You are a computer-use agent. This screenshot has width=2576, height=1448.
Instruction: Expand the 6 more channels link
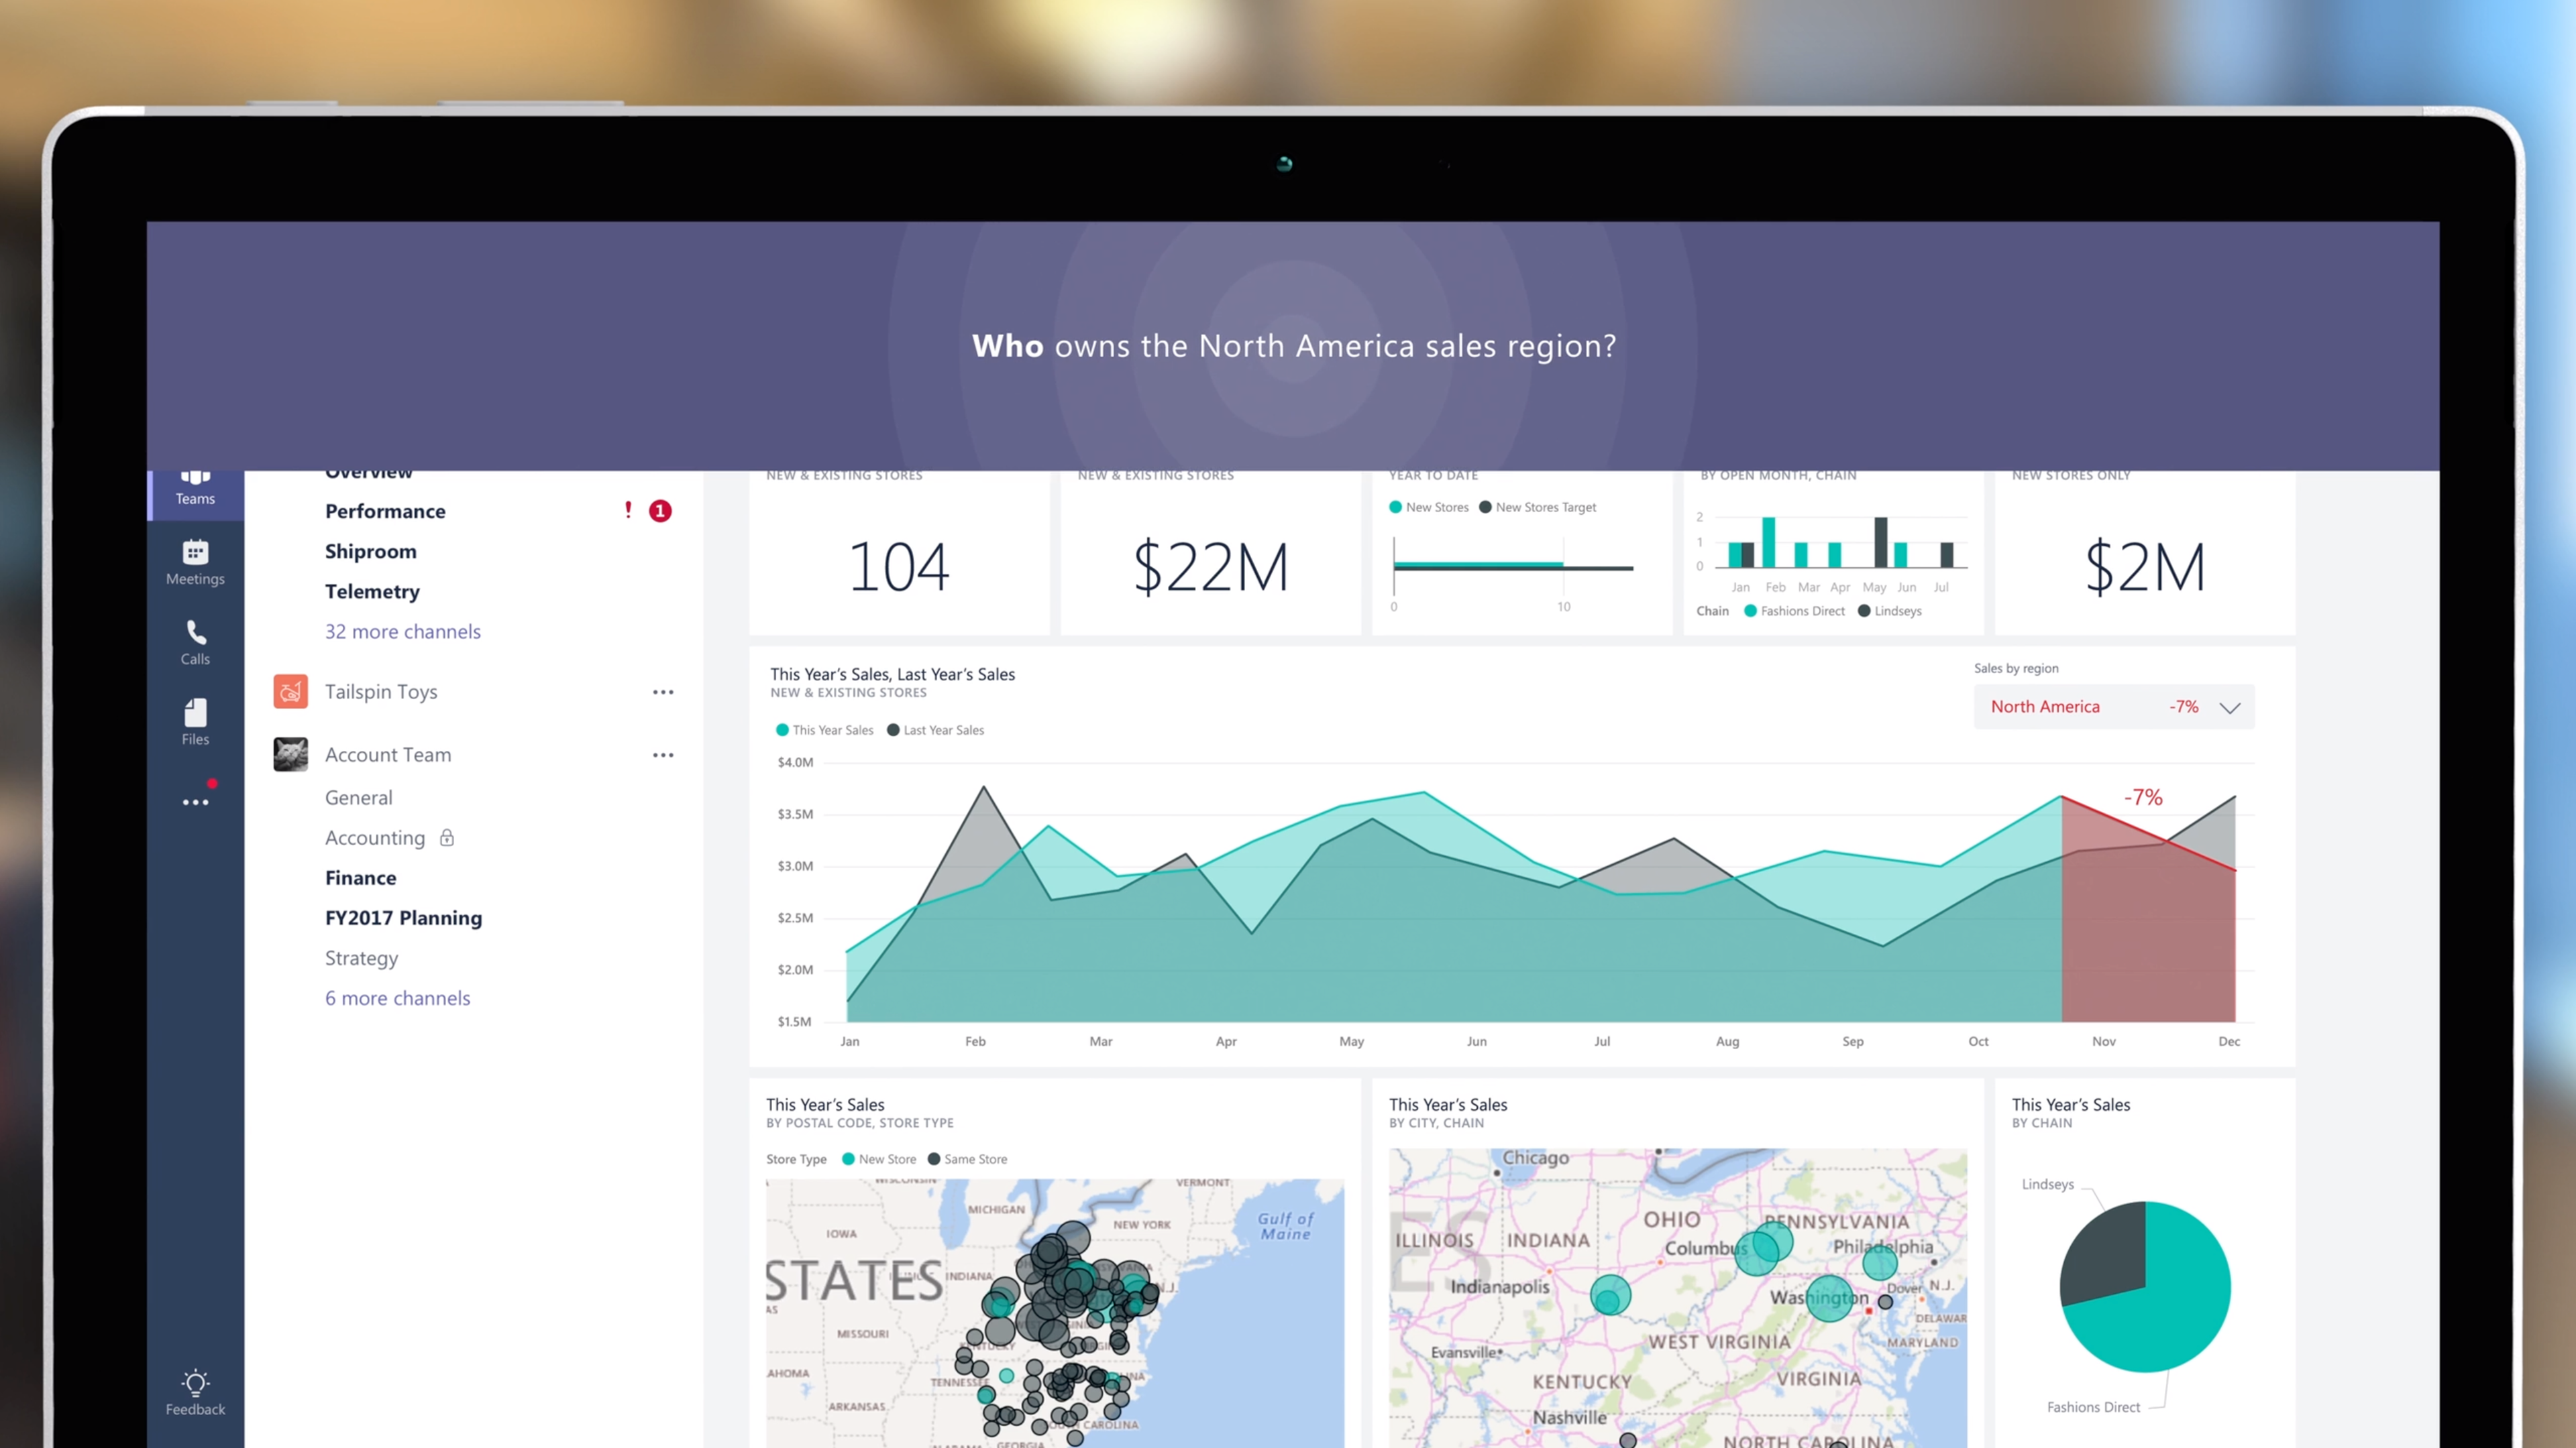click(397, 998)
